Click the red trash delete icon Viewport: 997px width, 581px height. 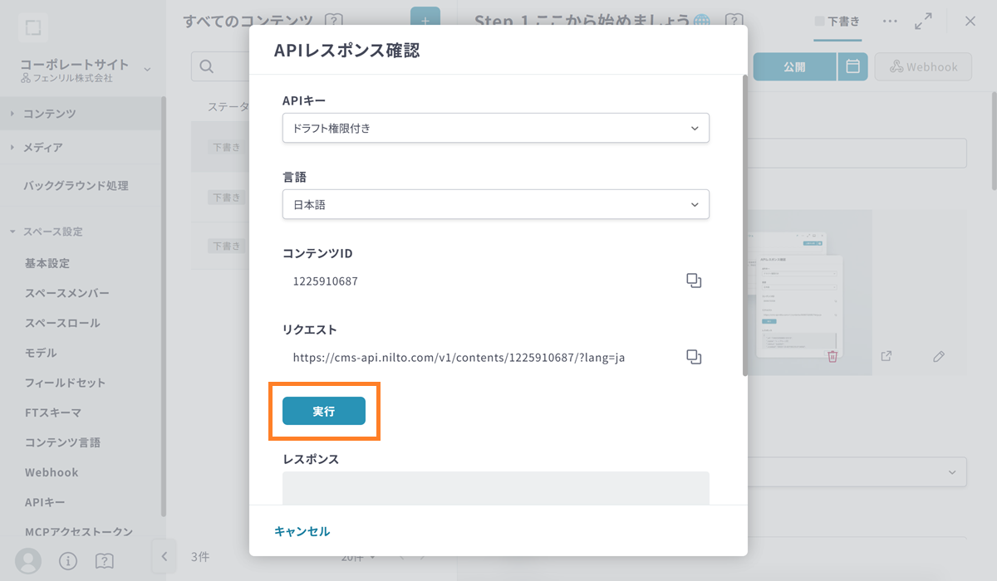[x=832, y=356]
